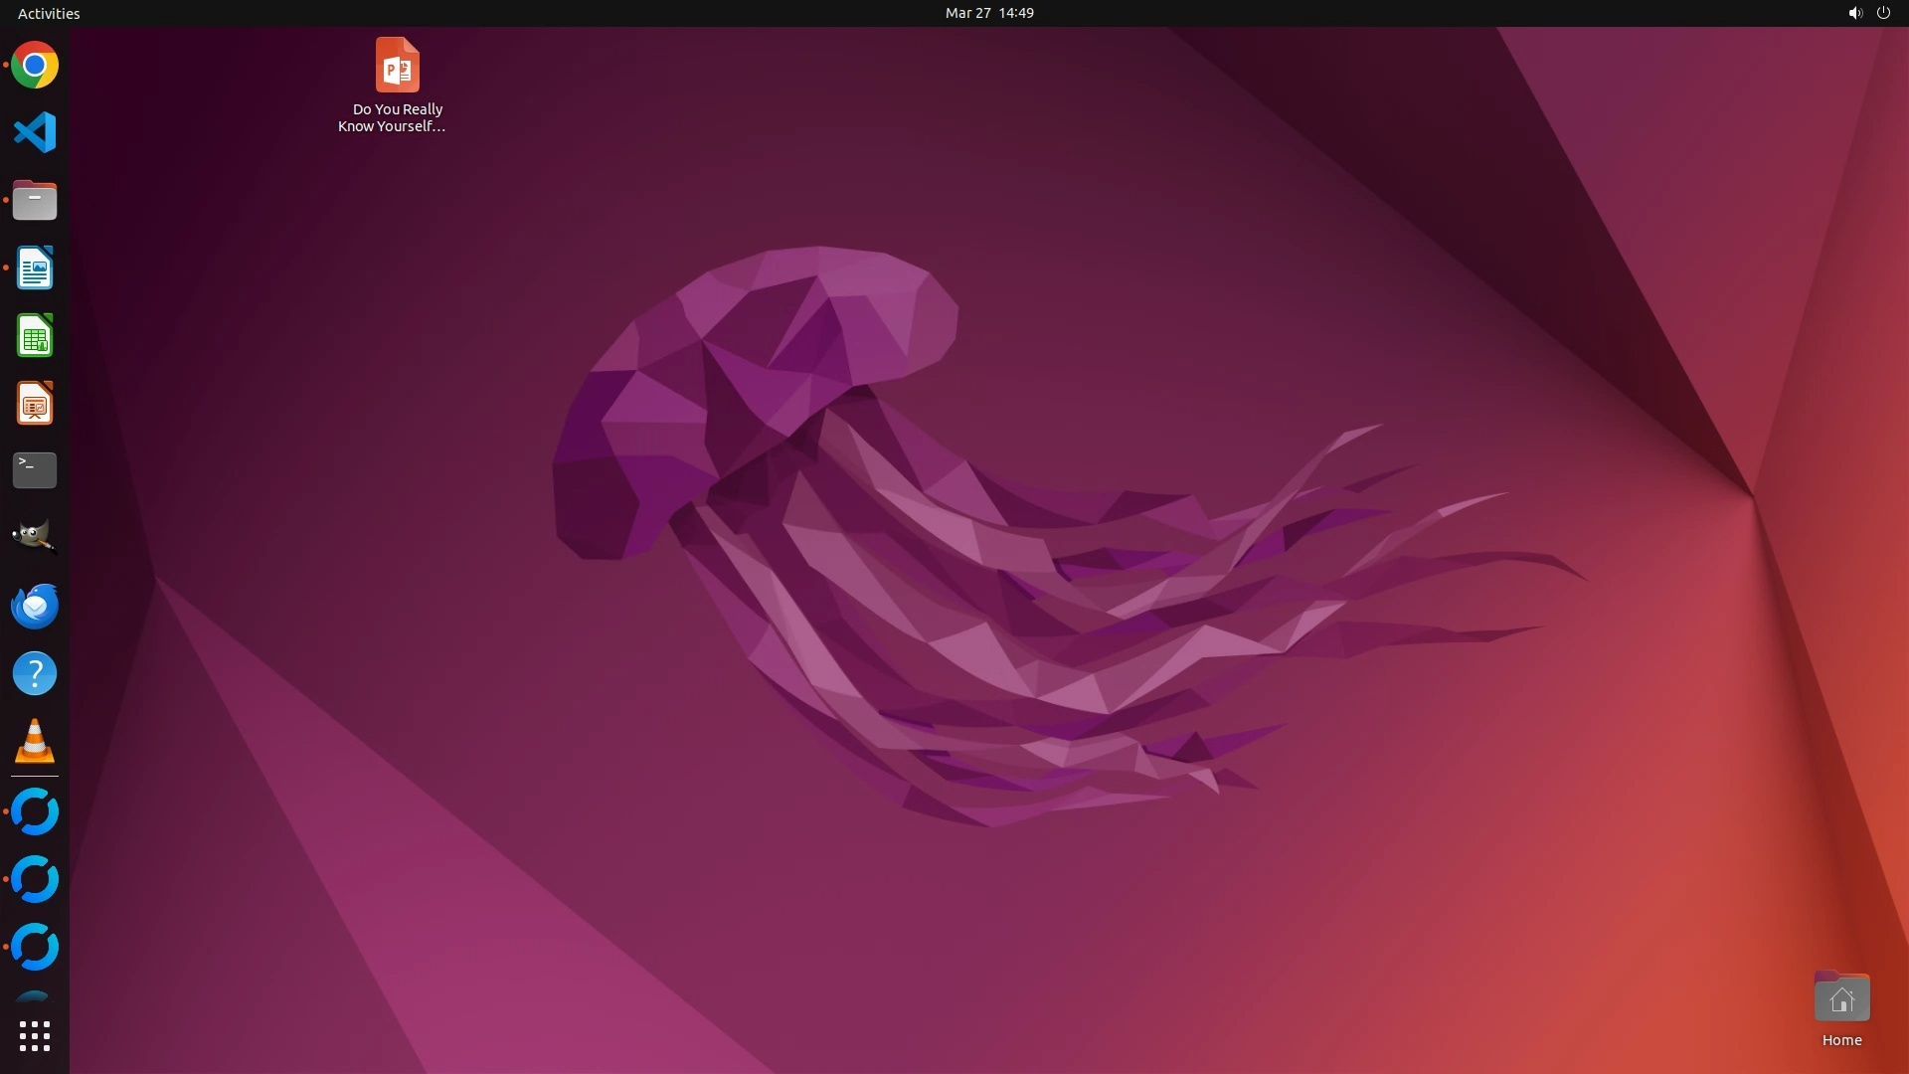Open the Files manager dock icon
Viewport: 1909px width, 1074px height.
(x=35, y=201)
